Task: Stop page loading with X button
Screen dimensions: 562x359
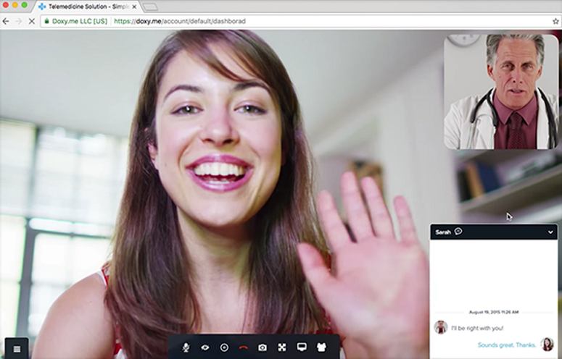Action: tap(31, 22)
